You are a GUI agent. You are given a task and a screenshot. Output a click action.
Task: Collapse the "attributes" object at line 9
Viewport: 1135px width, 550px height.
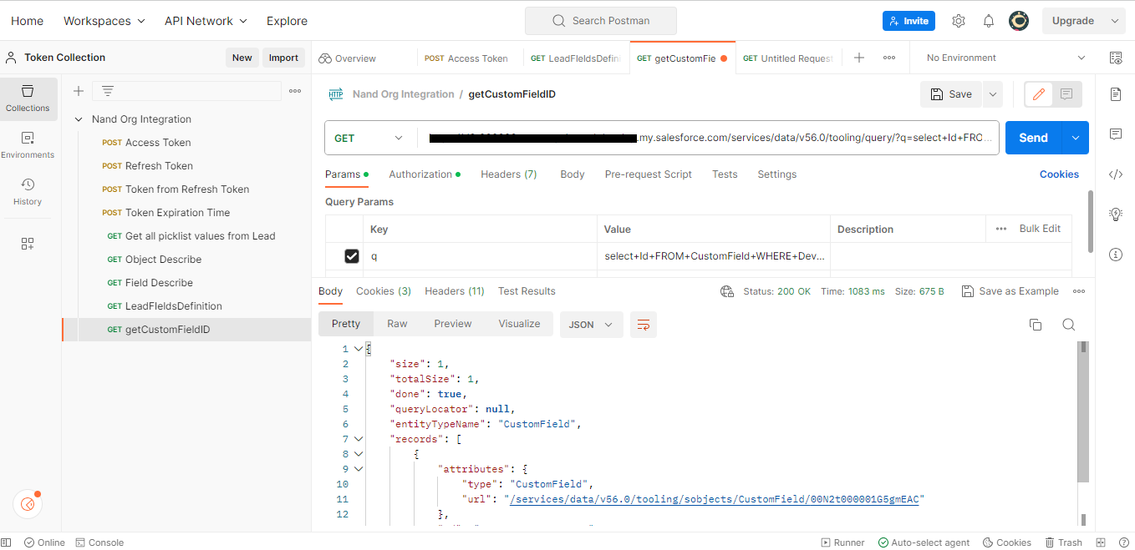click(x=359, y=469)
